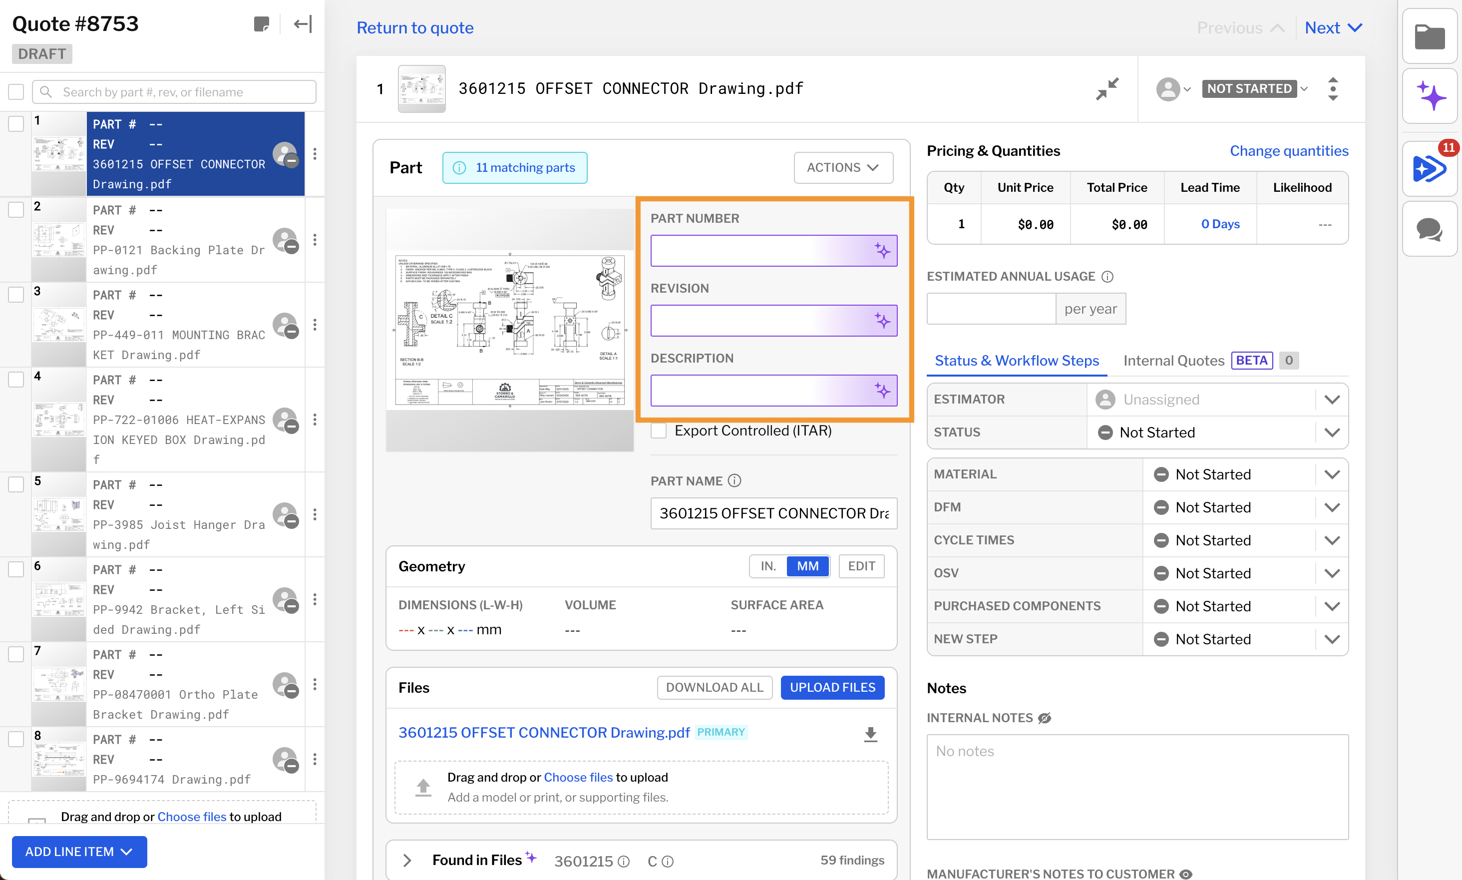Click the Estimated Annual Usage info icon
Screen dimensions: 1462x880
pyautogui.click(x=1107, y=276)
